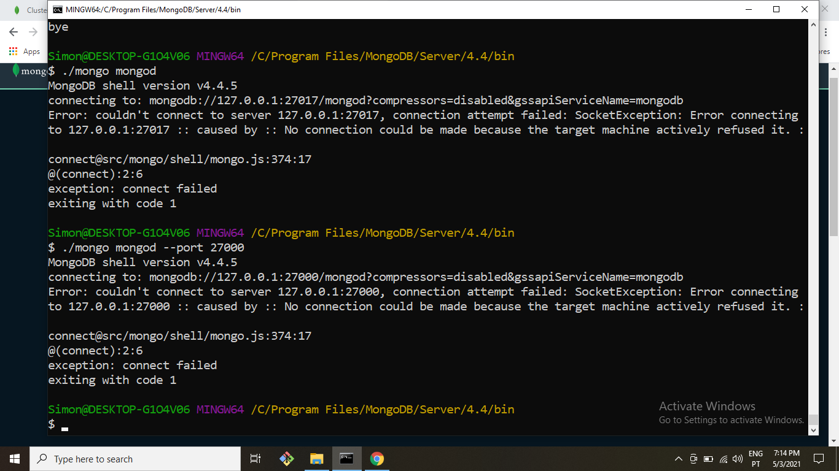
Task: Open the Apps shortcut in Chrome's bookmarks bar
Action: 25,52
